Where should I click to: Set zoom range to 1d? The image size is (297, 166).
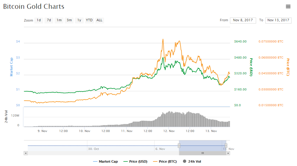coord(39,20)
